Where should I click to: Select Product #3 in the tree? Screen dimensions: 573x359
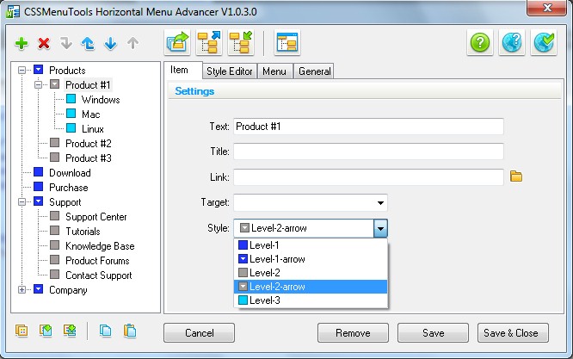(89, 158)
